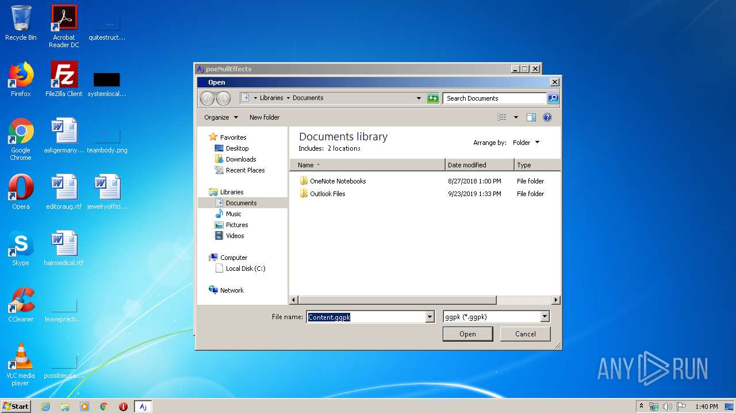Open Firefox desktop shortcut
Image resolution: width=736 pixels, height=414 pixels.
coord(21,79)
